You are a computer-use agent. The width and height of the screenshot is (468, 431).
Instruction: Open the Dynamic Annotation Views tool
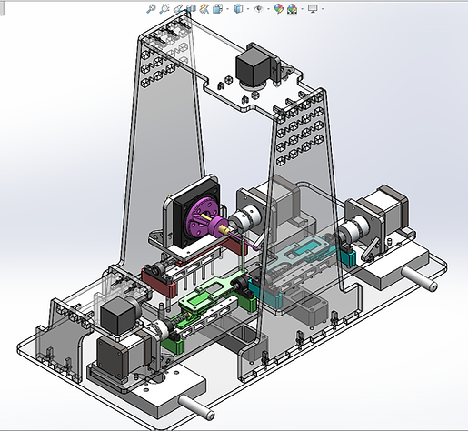pos(204,9)
